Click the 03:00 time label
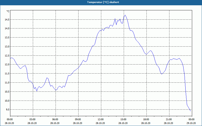This screenshot has width=202, height=126. tap(32, 119)
